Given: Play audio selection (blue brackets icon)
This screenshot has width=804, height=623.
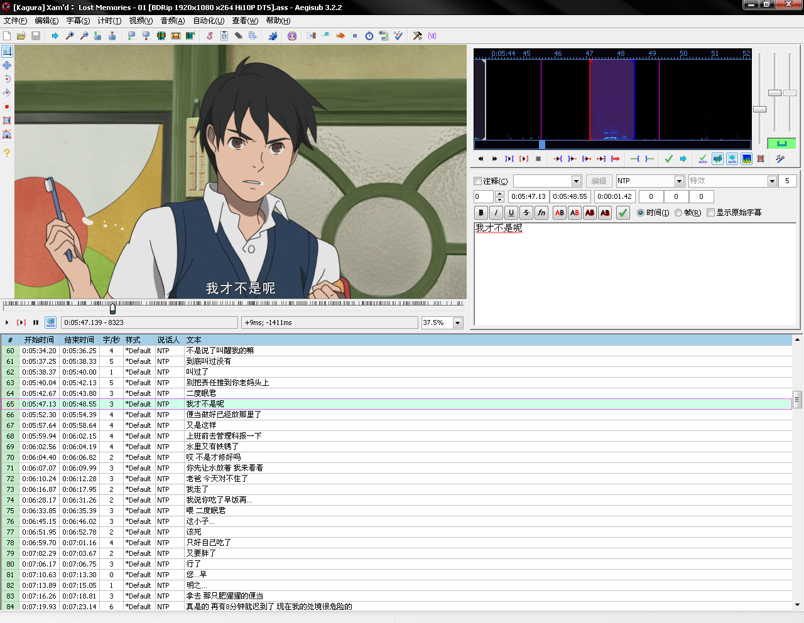Looking at the screenshot, I should click(509, 159).
